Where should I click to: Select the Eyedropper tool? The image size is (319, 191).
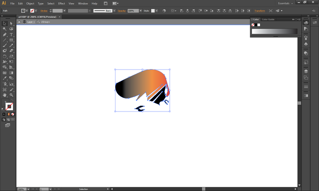coord(5,78)
